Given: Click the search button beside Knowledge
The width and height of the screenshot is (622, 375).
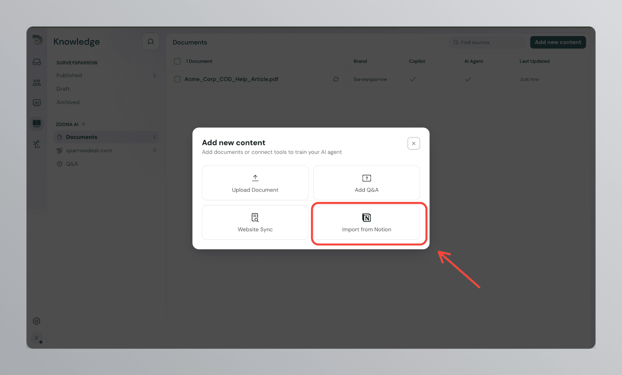Looking at the screenshot, I should point(151,42).
